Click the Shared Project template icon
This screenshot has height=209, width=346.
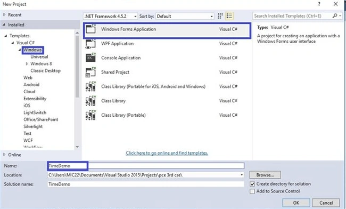pyautogui.click(x=90, y=73)
